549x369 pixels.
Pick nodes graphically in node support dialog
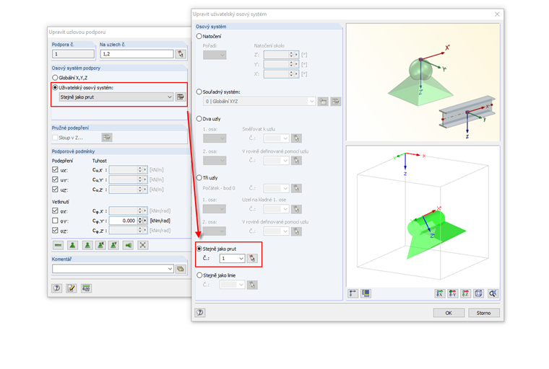(x=181, y=54)
